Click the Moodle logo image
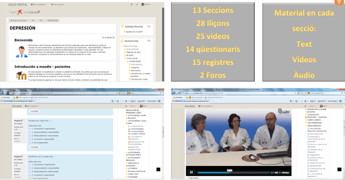The height and width of the screenshot is (180, 345). click(x=21, y=76)
